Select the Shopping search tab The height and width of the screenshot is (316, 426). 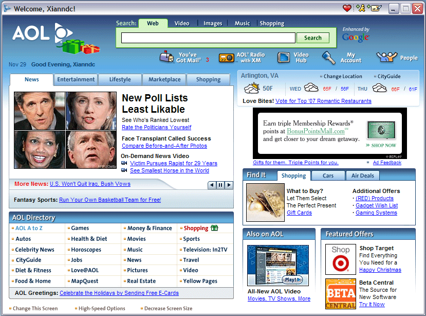pyautogui.click(x=272, y=23)
